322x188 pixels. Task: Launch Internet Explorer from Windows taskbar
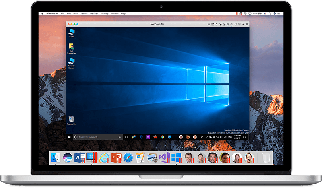click(134, 137)
